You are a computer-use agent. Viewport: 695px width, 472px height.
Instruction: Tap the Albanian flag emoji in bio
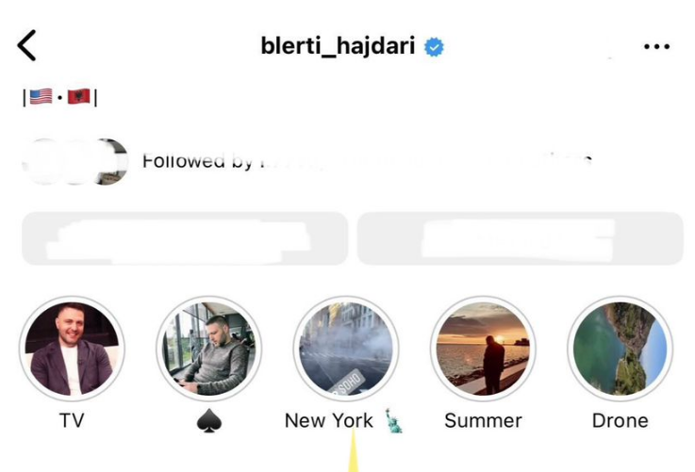[79, 96]
